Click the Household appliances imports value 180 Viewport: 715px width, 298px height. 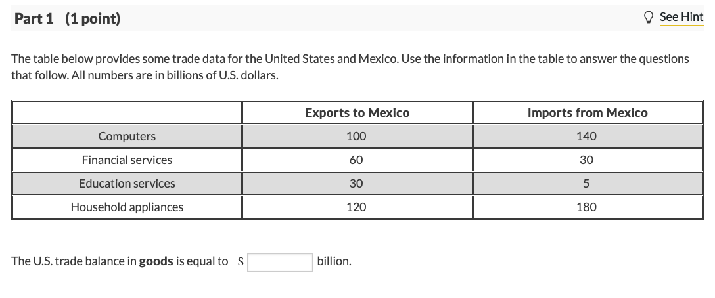tap(586, 207)
